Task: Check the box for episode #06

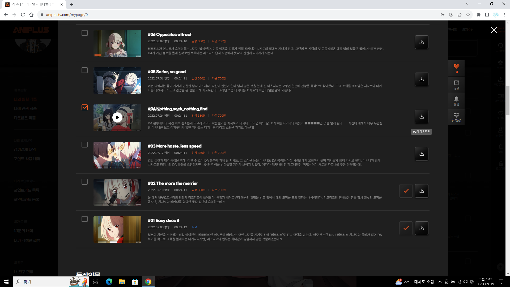Action: [84, 33]
